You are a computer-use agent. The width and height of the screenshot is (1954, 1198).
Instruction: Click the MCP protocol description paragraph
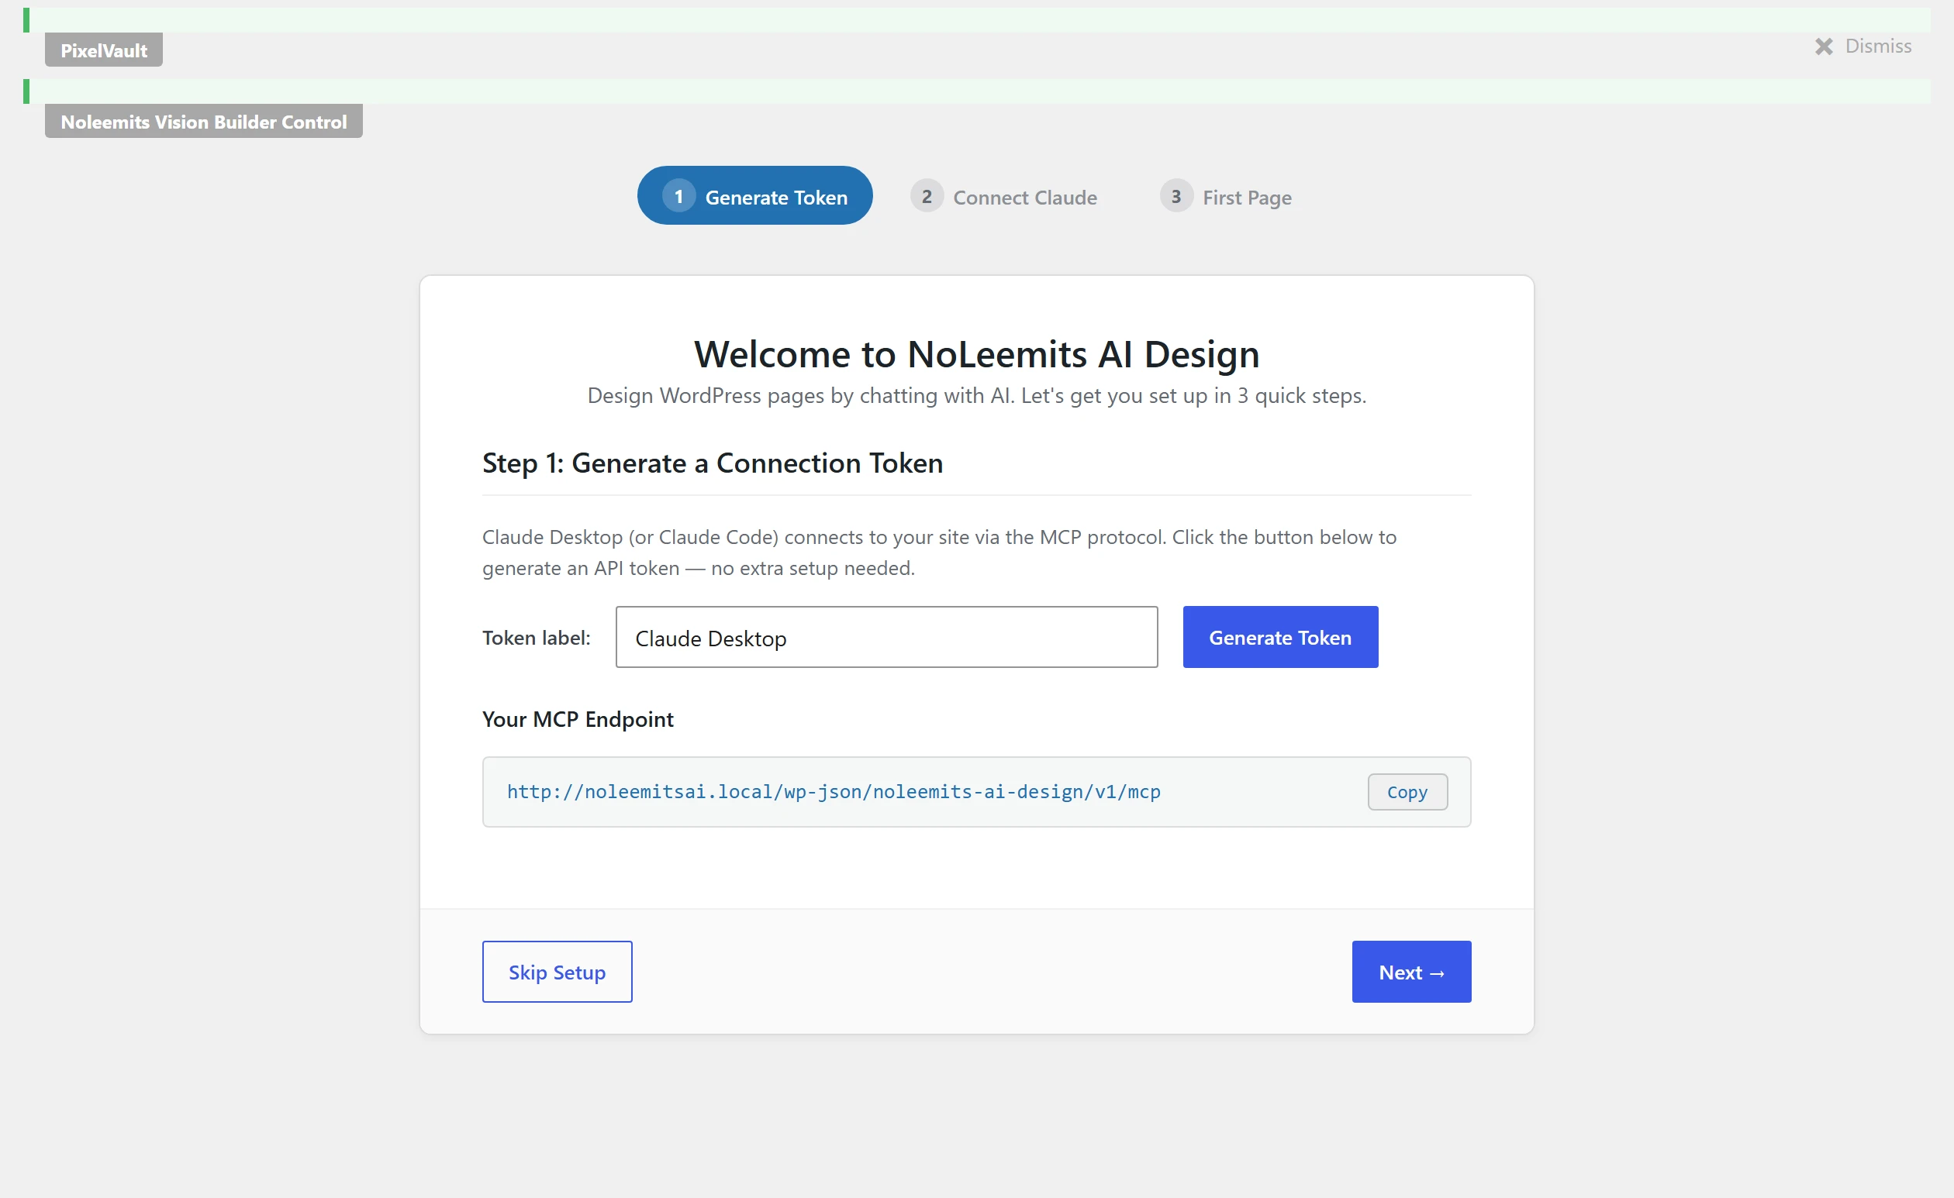point(939,553)
